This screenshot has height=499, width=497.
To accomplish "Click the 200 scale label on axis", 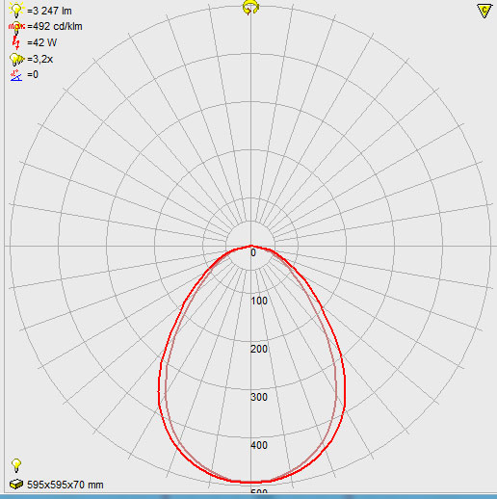I will [259, 349].
